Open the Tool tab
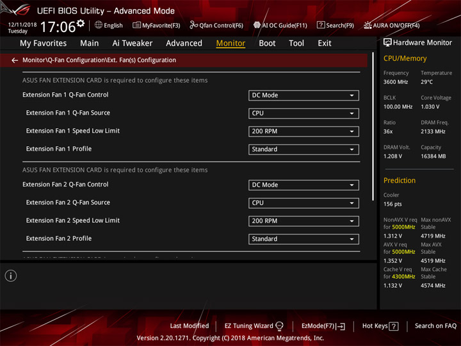The image size is (461, 346). 296,44
